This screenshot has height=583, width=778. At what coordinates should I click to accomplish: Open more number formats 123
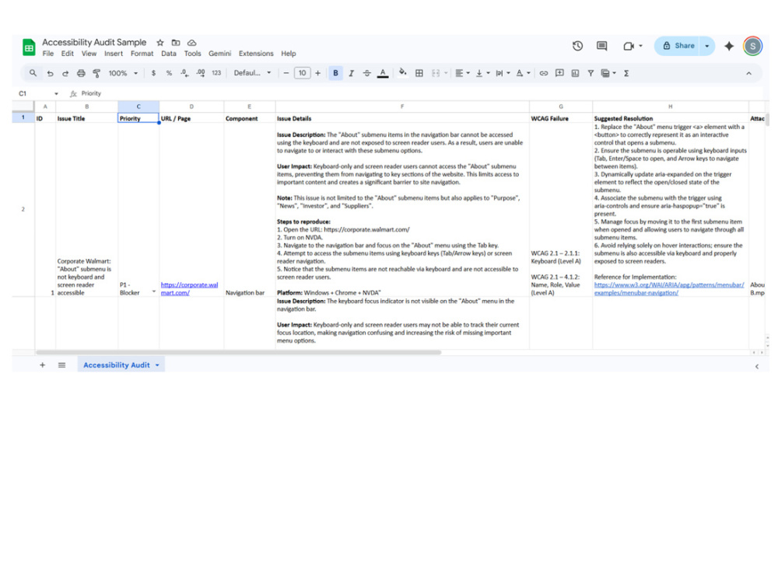pyautogui.click(x=216, y=73)
